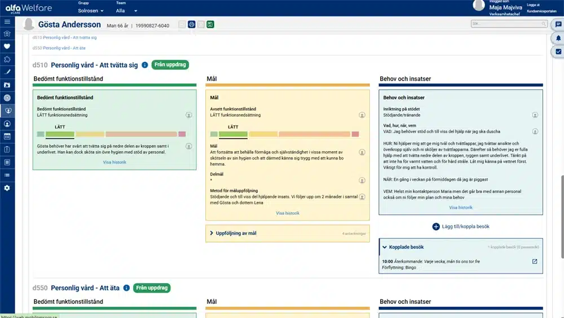Open the settings gear in the sidebar

click(7, 188)
